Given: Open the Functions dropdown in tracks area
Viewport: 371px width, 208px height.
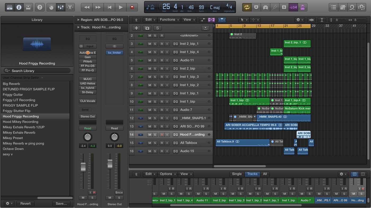Looking at the screenshot, I should click(x=169, y=20).
